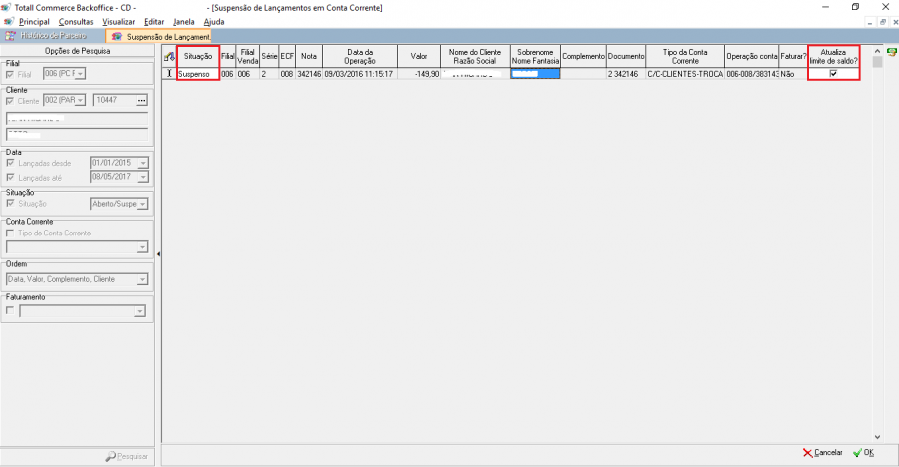Expand the Situação 'Aberto/Suspe' dropdown

coord(143,204)
